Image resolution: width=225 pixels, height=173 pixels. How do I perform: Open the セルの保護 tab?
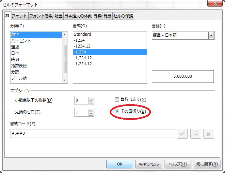[123, 16]
